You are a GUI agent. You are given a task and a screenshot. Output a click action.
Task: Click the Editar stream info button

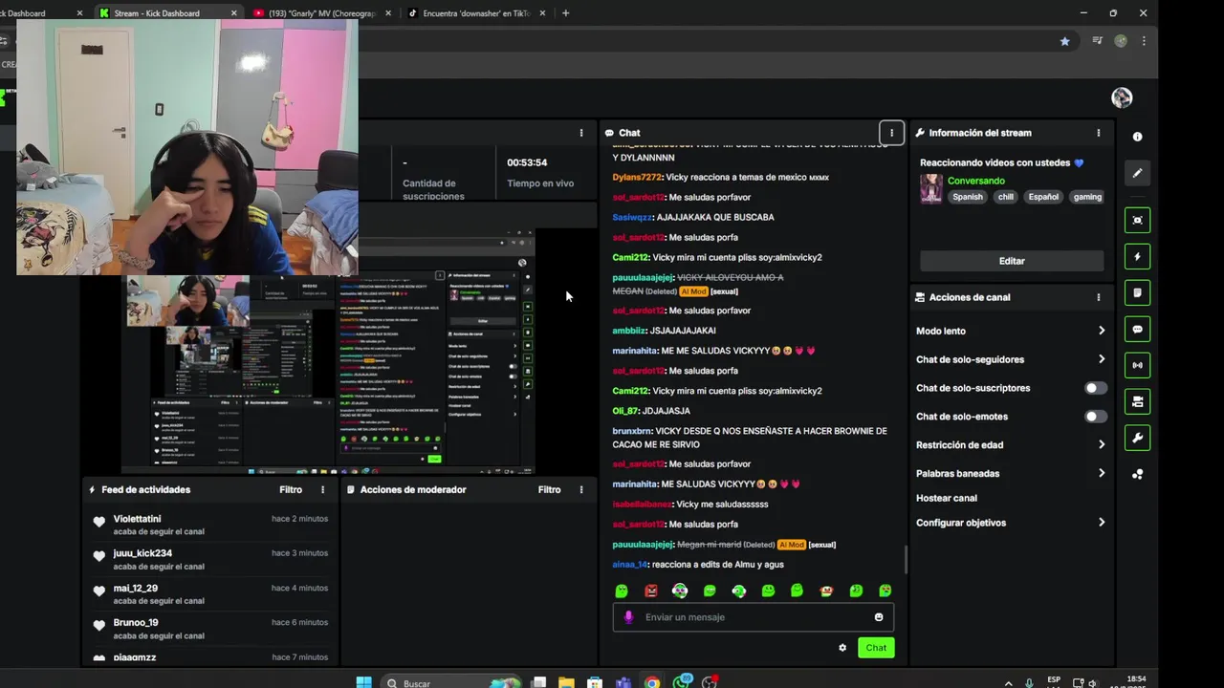pos(1012,261)
